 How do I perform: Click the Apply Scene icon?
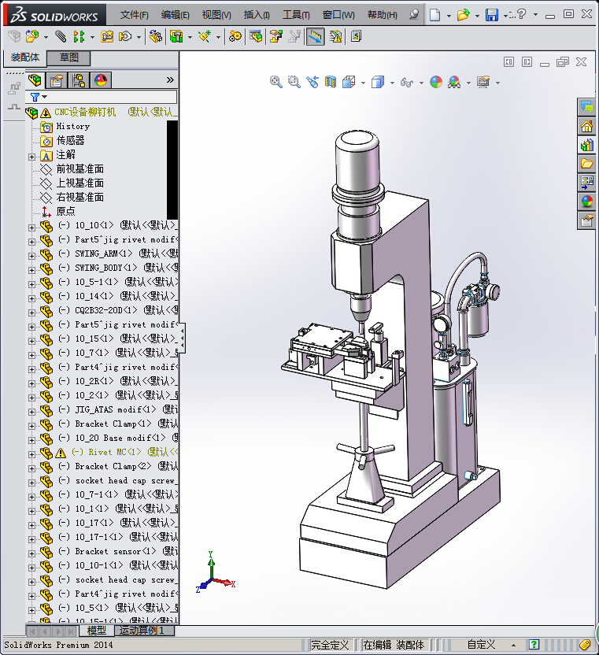(454, 82)
